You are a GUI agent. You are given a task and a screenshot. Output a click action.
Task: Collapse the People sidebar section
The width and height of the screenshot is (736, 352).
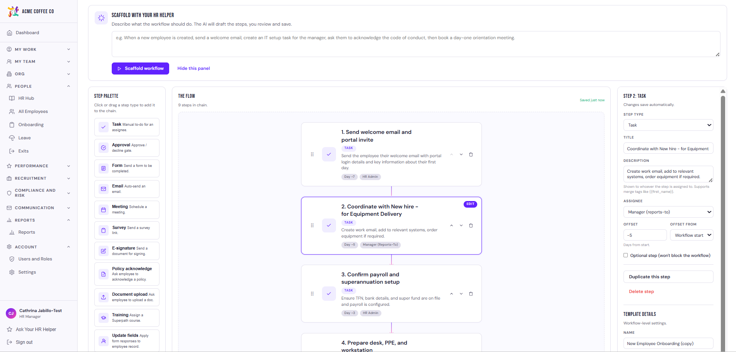pyautogui.click(x=39, y=86)
